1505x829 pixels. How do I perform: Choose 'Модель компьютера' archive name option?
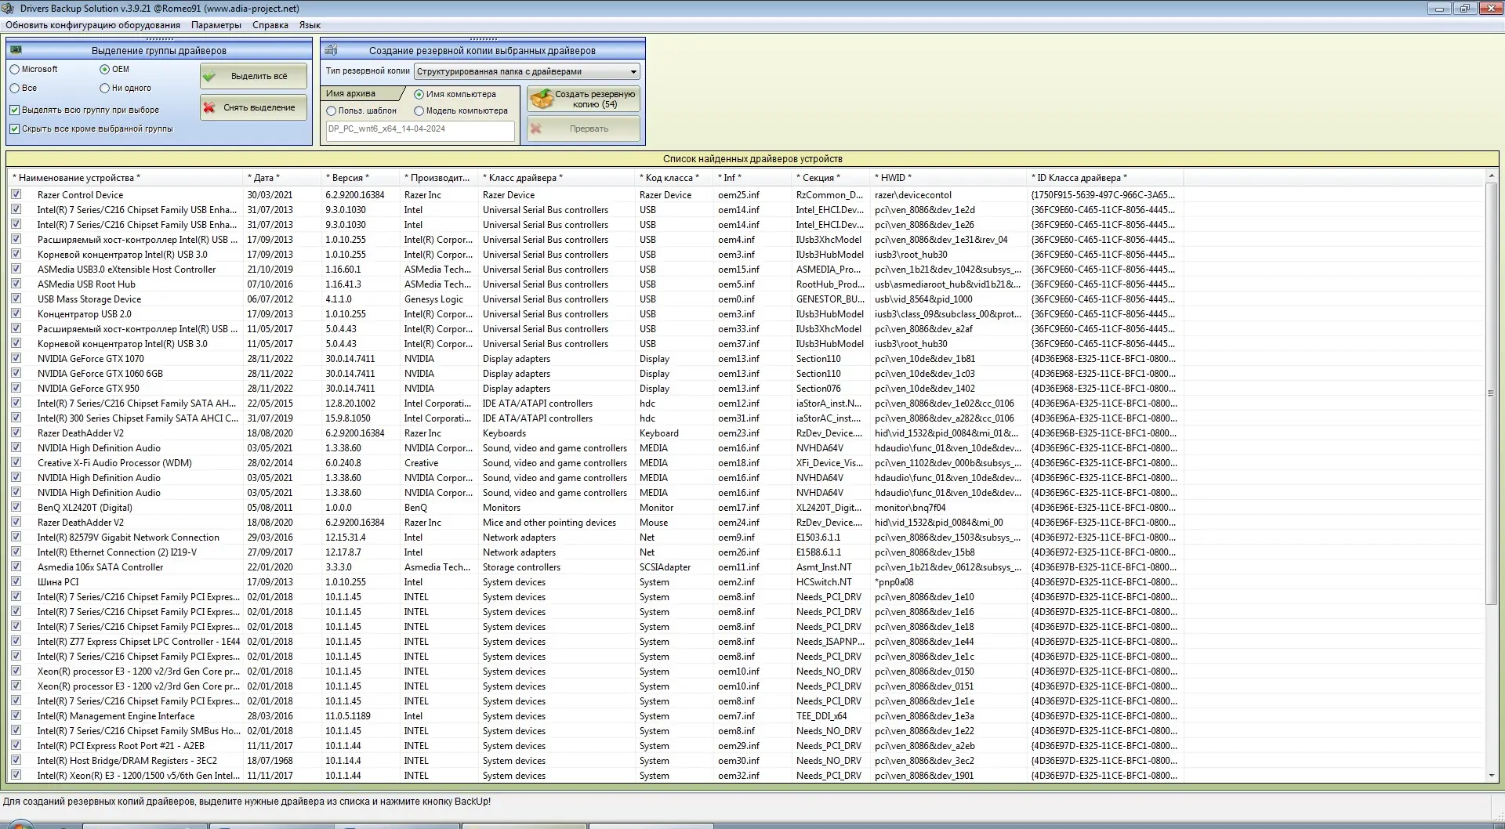tap(419, 110)
